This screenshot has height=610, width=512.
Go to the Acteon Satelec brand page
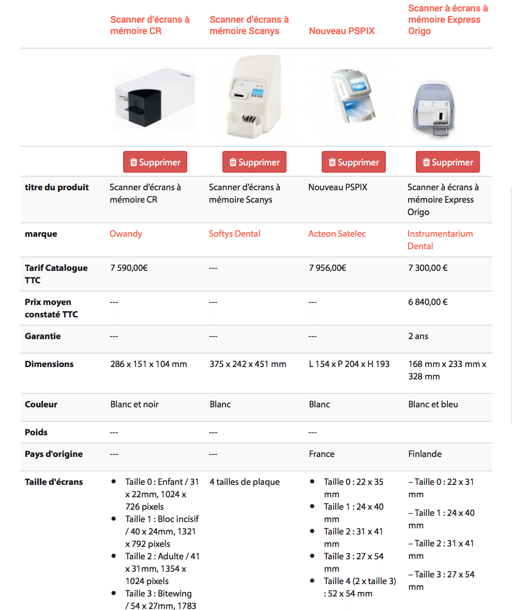click(x=337, y=234)
